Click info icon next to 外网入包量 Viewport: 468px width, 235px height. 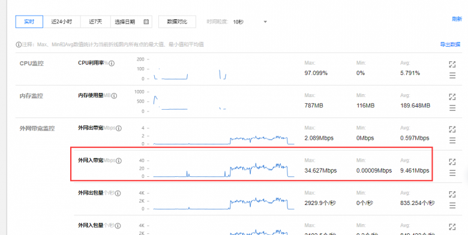click(118, 226)
